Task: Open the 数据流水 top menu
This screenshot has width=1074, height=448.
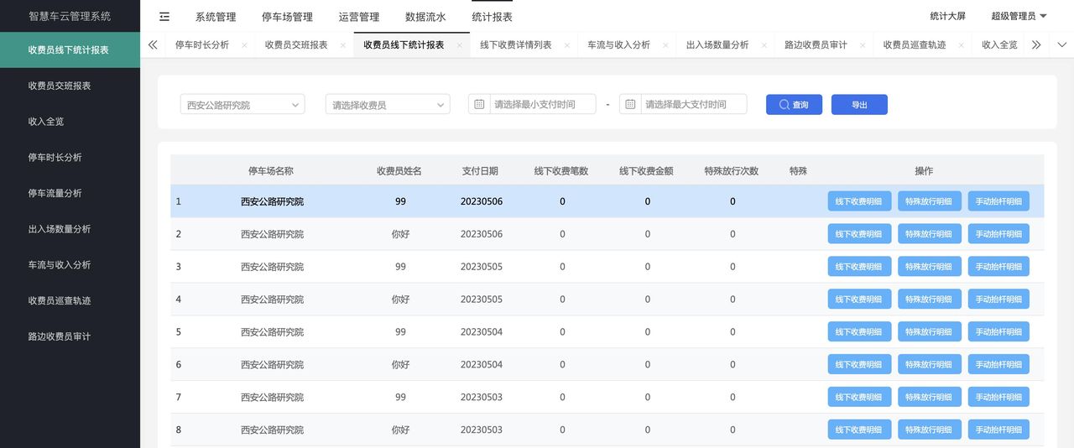Action: [x=425, y=17]
